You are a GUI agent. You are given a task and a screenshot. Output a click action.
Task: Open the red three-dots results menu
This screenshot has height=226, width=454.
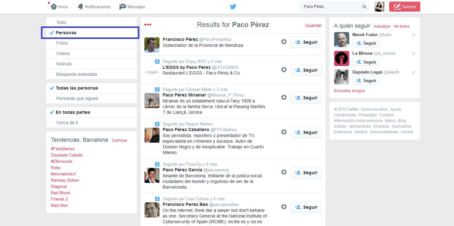pyautogui.click(x=148, y=25)
